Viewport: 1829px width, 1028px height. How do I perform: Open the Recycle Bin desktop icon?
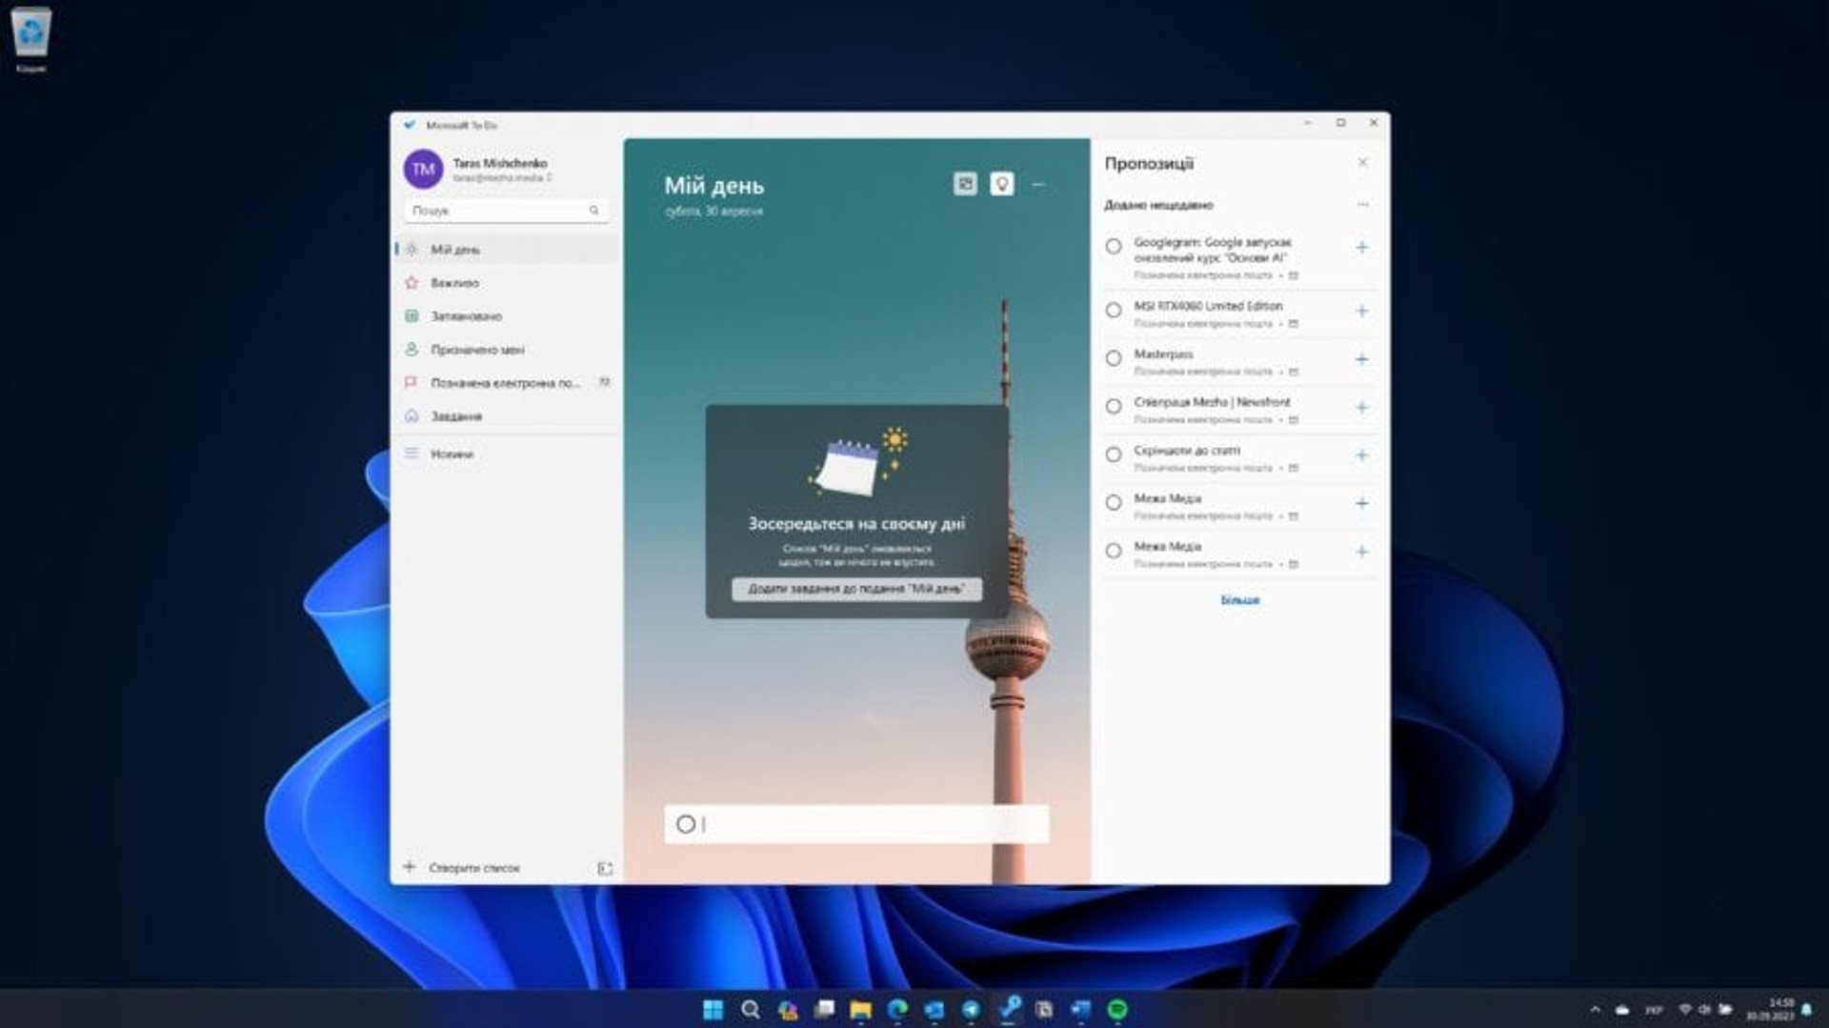click(31, 40)
